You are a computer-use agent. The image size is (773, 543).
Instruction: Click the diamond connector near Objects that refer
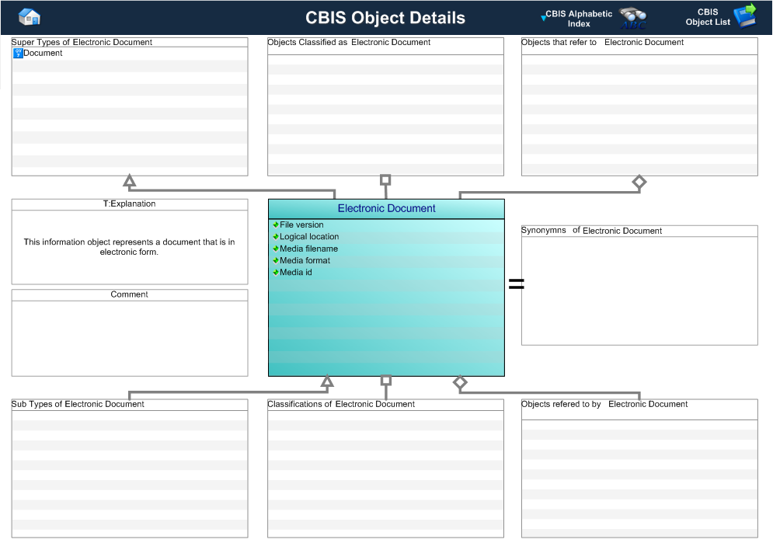[x=639, y=182]
